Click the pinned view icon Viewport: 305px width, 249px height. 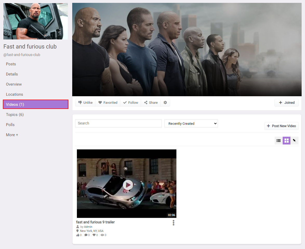[x=295, y=141]
